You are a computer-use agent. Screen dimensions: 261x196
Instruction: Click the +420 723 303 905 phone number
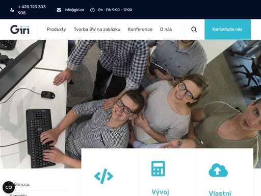32,10
